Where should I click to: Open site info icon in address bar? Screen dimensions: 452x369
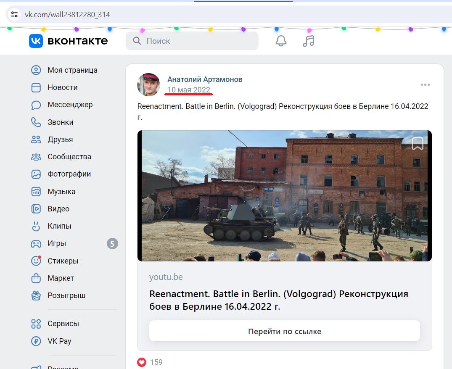coord(14,14)
